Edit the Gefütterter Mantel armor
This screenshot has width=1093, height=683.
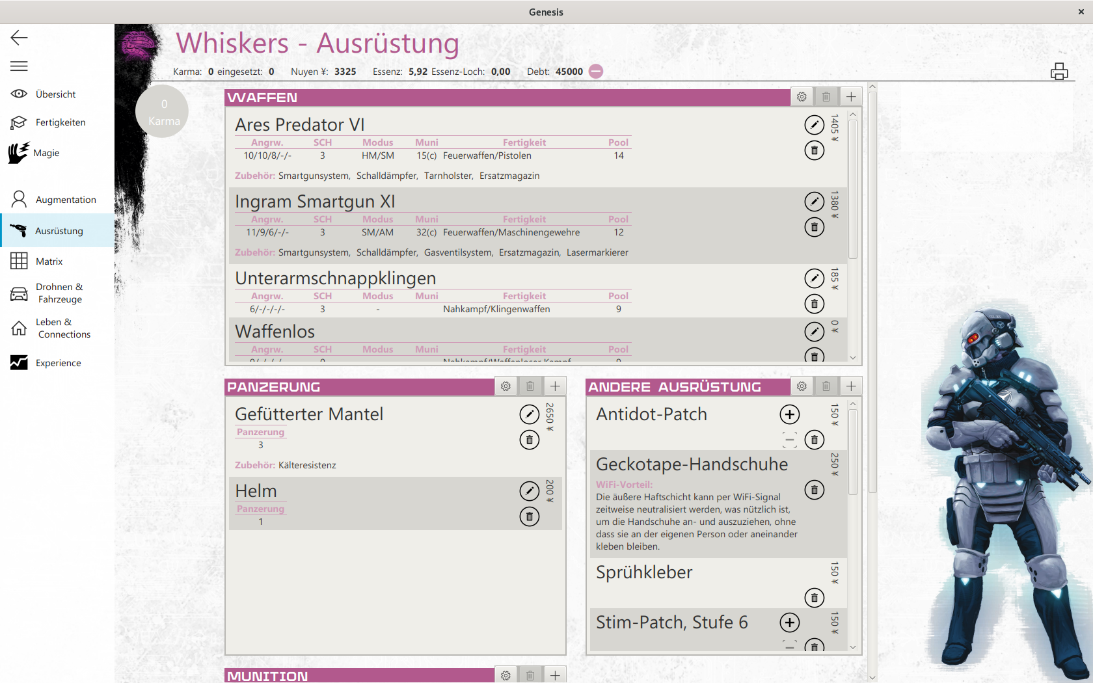tap(529, 414)
